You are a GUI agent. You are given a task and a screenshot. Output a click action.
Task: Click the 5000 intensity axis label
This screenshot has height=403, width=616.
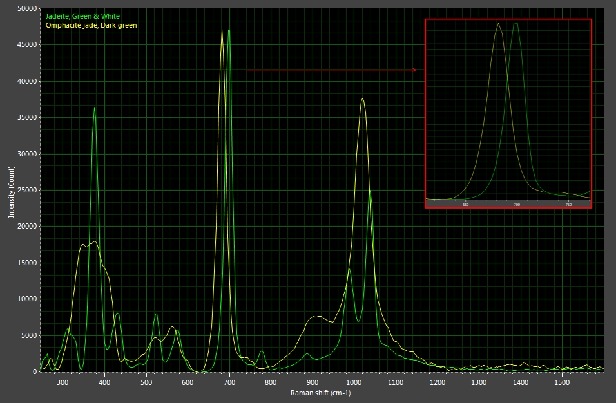tap(29, 335)
